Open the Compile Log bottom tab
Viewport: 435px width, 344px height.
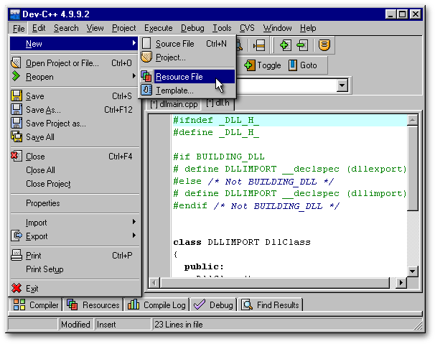[156, 305]
